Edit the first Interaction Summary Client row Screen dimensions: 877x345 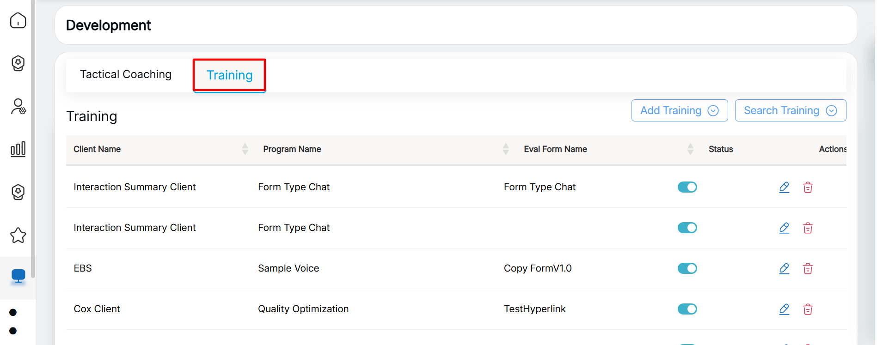pyautogui.click(x=784, y=187)
